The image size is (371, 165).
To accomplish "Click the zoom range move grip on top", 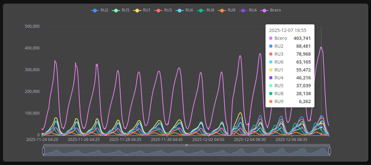I will point(186,145).
